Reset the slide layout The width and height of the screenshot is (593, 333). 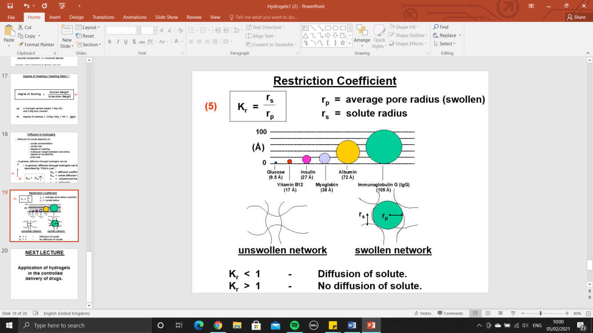85,36
